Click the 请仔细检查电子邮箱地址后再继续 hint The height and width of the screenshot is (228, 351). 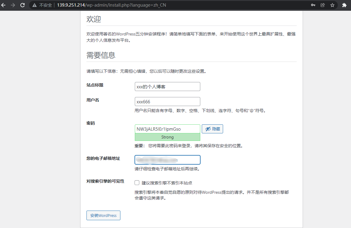(167, 169)
